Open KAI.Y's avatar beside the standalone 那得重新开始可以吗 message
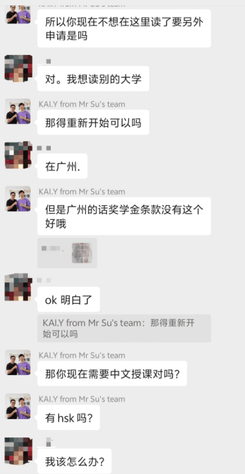Viewport: 245px width, 474px height. click(x=18, y=111)
